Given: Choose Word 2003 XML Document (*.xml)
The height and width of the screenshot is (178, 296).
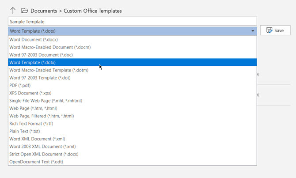Looking at the screenshot, I should point(133,147).
